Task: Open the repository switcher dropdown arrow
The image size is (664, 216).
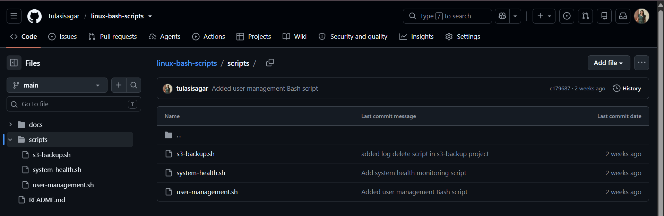Action: point(150,16)
